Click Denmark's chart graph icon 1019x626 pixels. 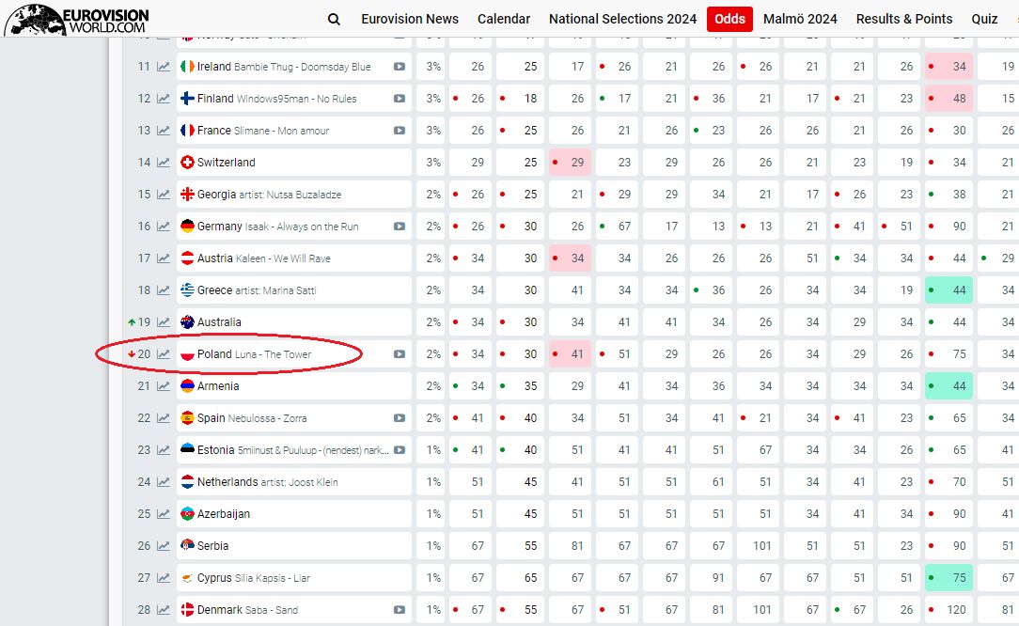(164, 610)
